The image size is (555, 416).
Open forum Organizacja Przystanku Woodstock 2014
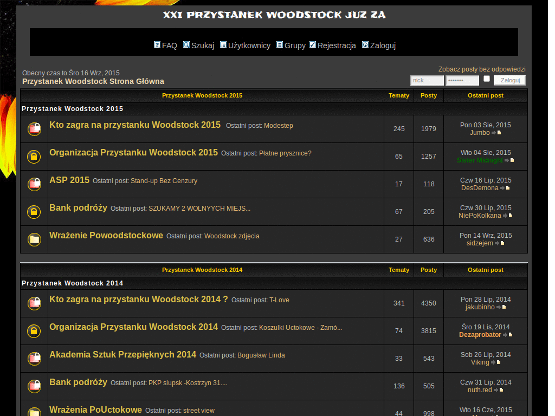133,327
